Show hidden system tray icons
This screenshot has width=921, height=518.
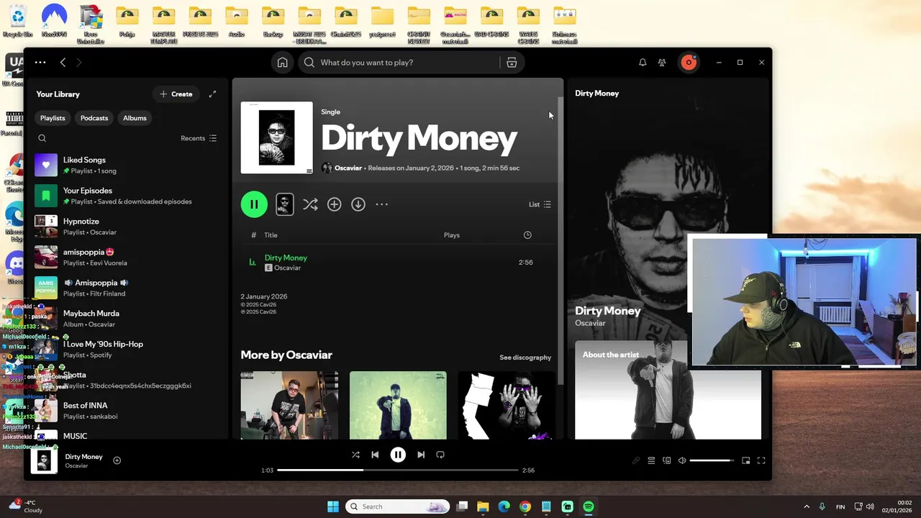pyautogui.click(x=807, y=506)
